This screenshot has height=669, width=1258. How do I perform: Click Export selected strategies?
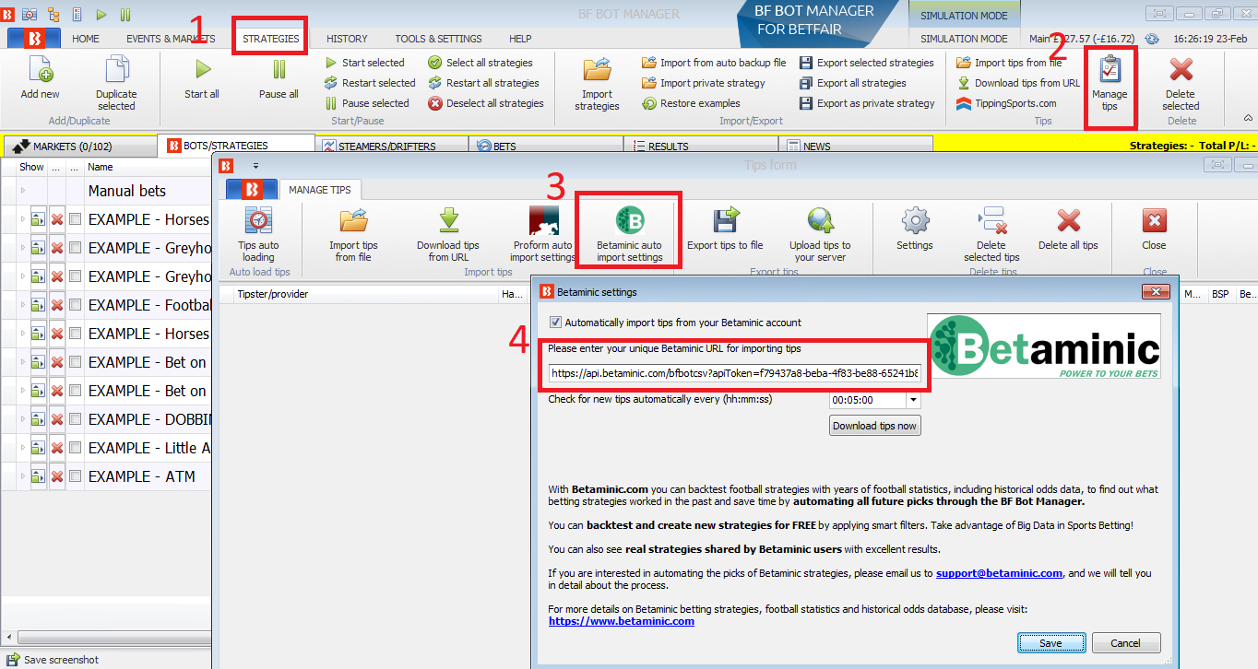click(x=866, y=63)
